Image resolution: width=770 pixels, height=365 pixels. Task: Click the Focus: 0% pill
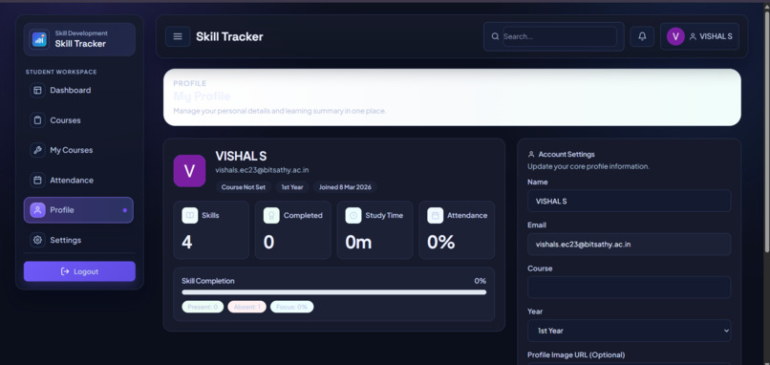click(x=291, y=307)
